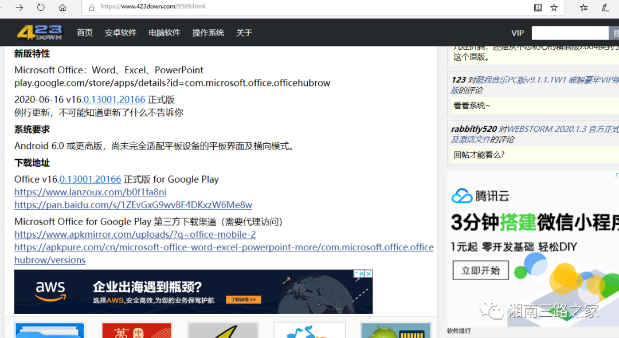
Task: Click the 系统要求 heading
Action: coord(32,129)
